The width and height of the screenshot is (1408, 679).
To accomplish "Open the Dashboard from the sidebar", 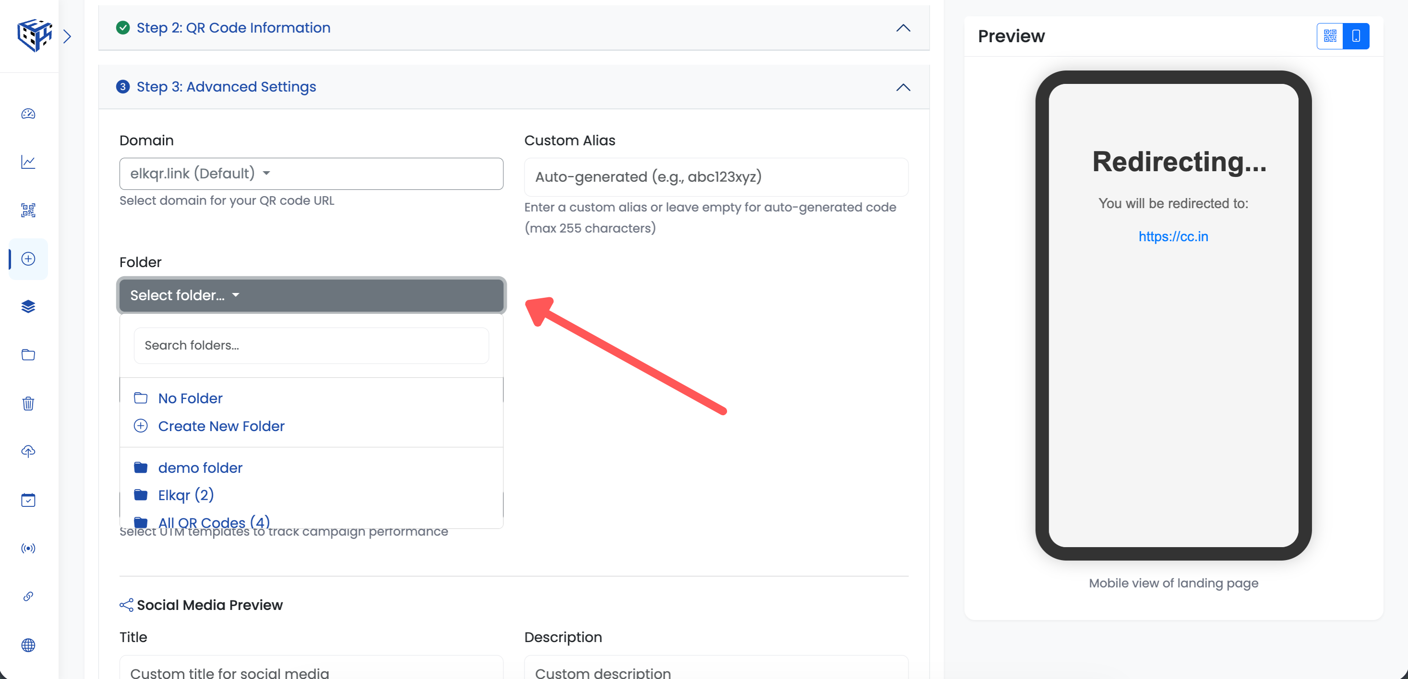I will pos(27,114).
